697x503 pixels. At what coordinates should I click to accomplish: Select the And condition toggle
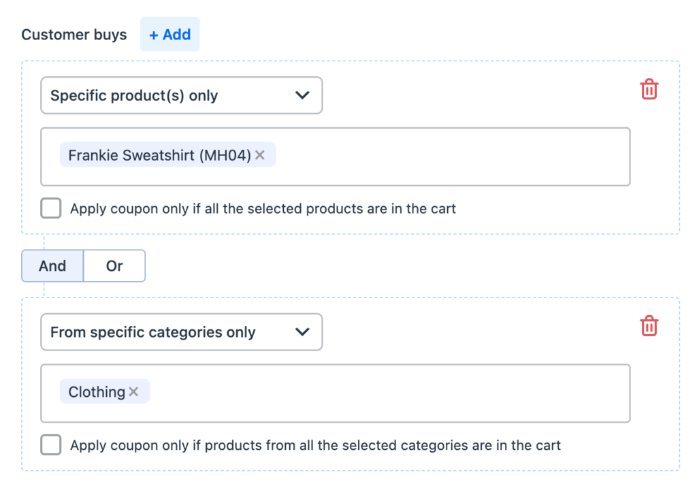pos(52,265)
